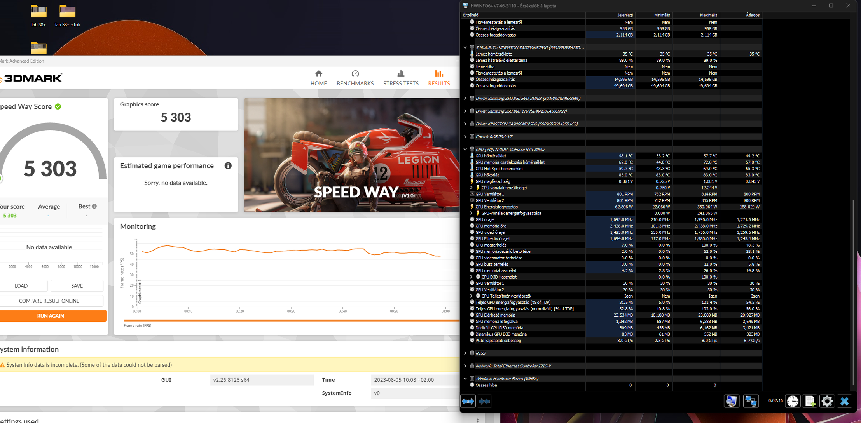Select the RESULTS tab in 3DMark
Image resolution: width=861 pixels, height=423 pixels.
click(x=439, y=78)
